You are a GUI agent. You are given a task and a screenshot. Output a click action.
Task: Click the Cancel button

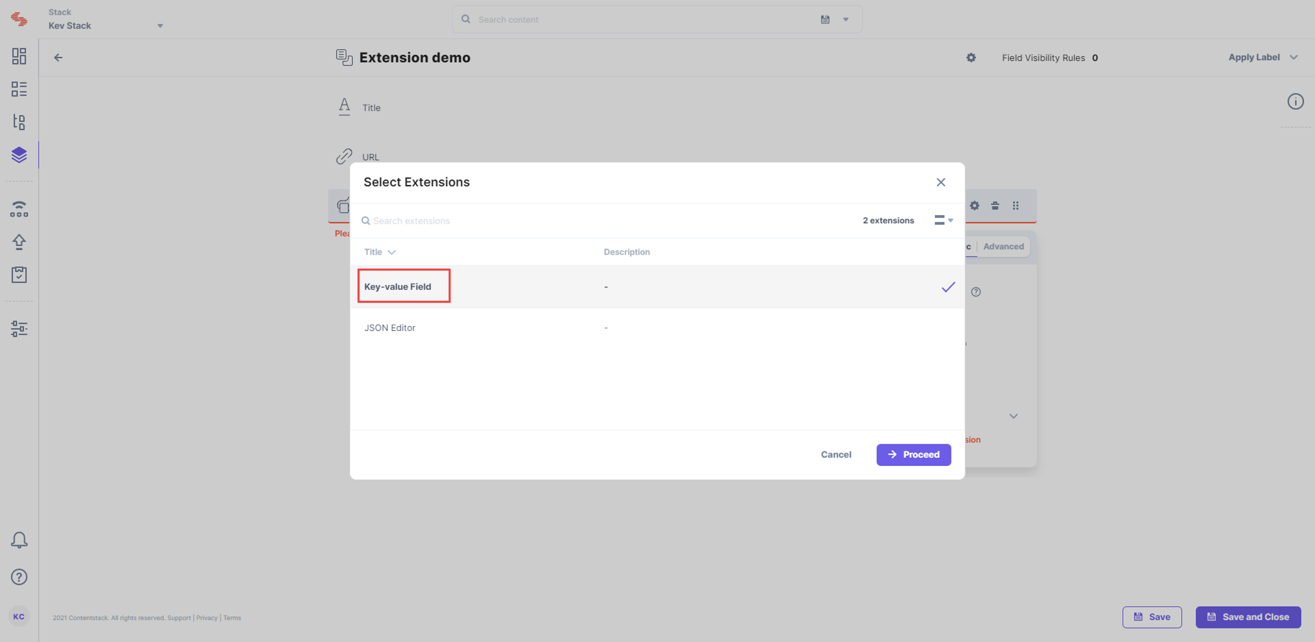tap(836, 455)
